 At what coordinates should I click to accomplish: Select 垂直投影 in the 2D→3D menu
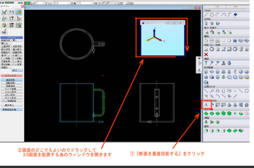[x=12, y=80]
